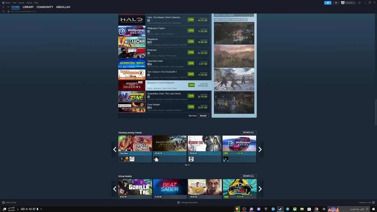377x212 pixels.
Task: Click the Adventure tag in preview panel
Action: 225,20
